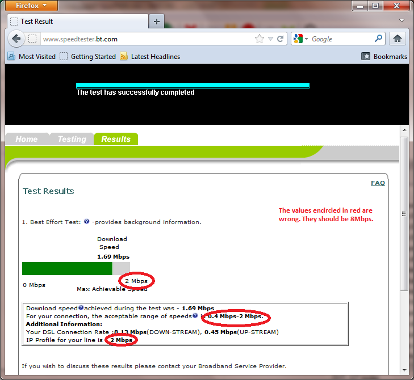Open Most Visited bookmarks folder
Screen dimensions: 414x380
pos(32,57)
